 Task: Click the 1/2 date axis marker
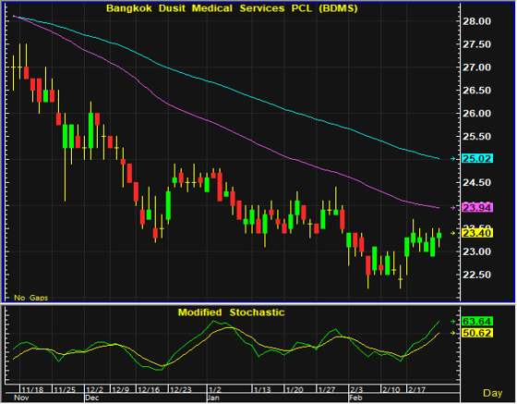[215, 389]
